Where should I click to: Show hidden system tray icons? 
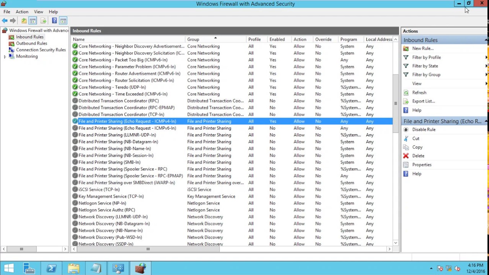coord(431,269)
